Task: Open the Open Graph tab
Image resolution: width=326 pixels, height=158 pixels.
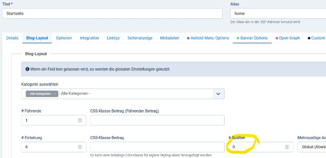Action: click(288, 38)
